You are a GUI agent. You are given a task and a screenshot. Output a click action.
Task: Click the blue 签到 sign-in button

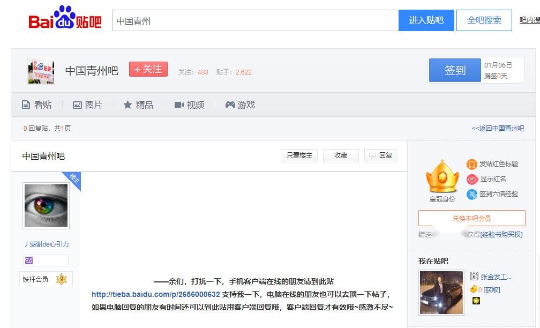coord(454,70)
